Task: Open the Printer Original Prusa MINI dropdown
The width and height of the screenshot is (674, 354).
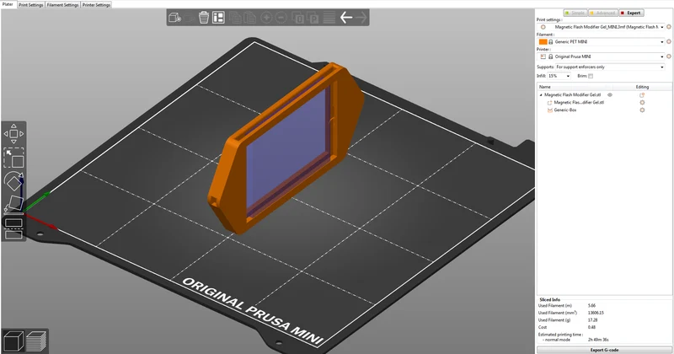Action: tap(662, 56)
